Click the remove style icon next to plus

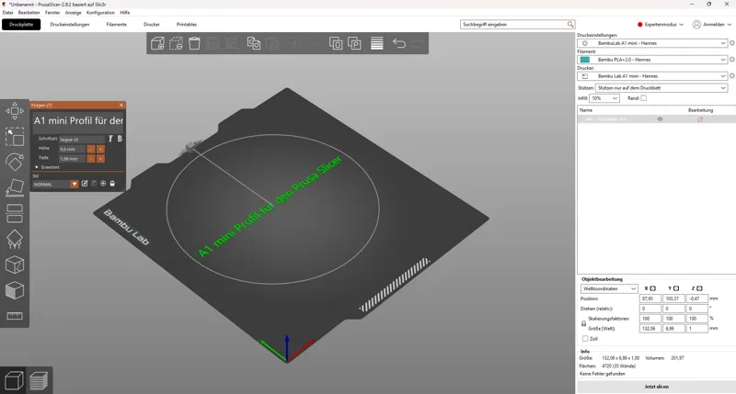[x=112, y=184]
